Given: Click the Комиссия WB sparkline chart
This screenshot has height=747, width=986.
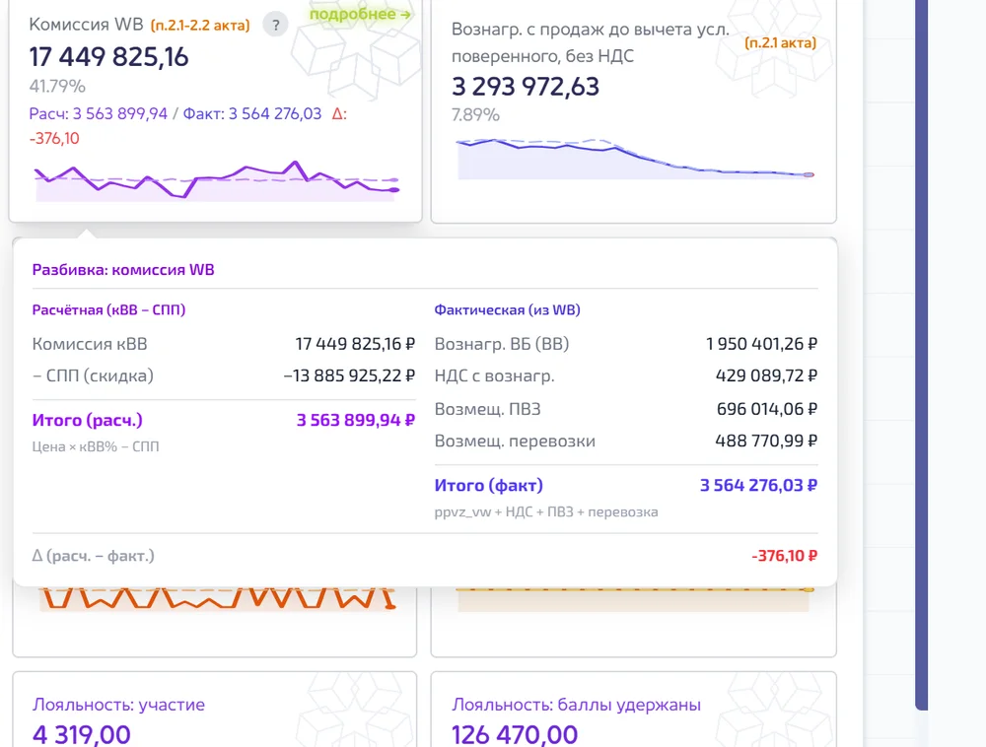Looking at the screenshot, I should 216,181.
